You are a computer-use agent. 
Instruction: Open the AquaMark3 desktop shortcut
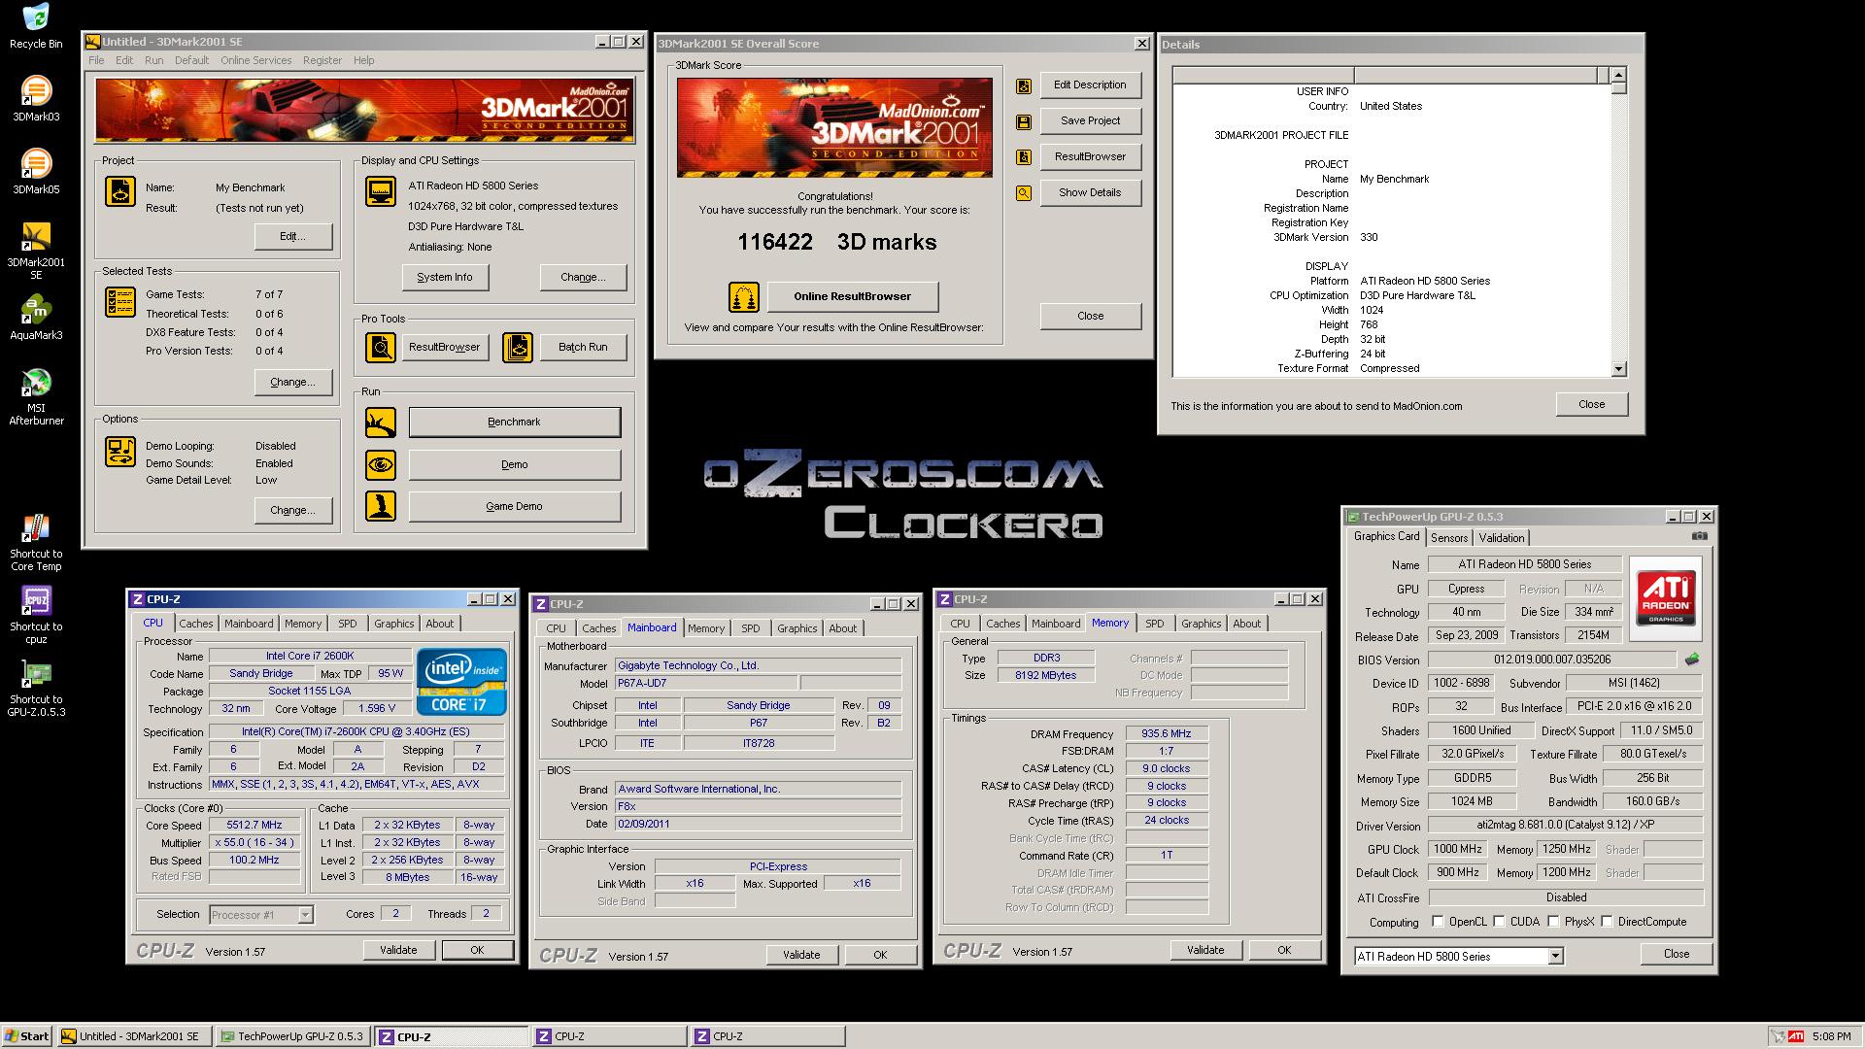pos(36,318)
